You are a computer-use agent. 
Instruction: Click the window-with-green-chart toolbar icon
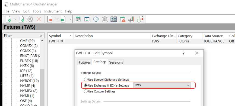[x=87, y=19]
